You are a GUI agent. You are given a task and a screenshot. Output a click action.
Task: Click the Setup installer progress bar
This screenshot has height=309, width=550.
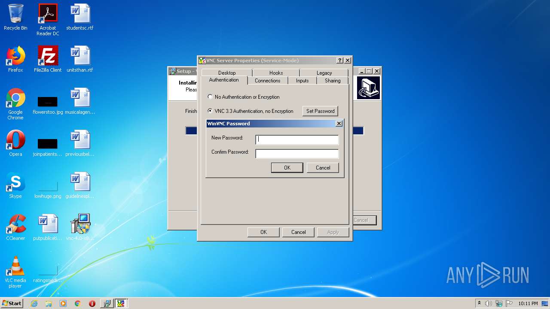[359, 130]
